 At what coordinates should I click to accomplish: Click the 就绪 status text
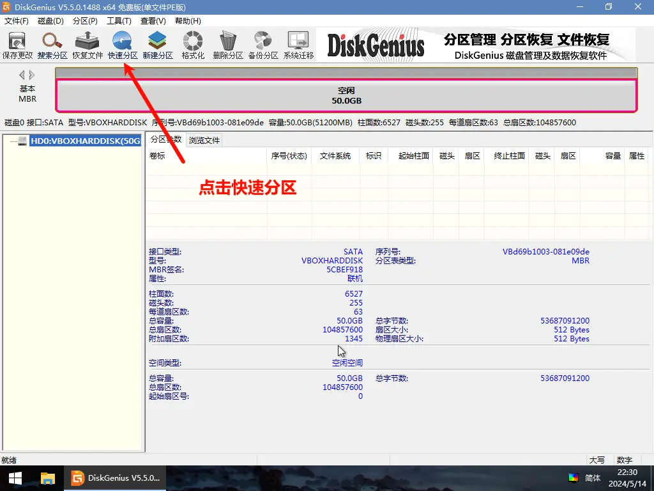(9, 460)
